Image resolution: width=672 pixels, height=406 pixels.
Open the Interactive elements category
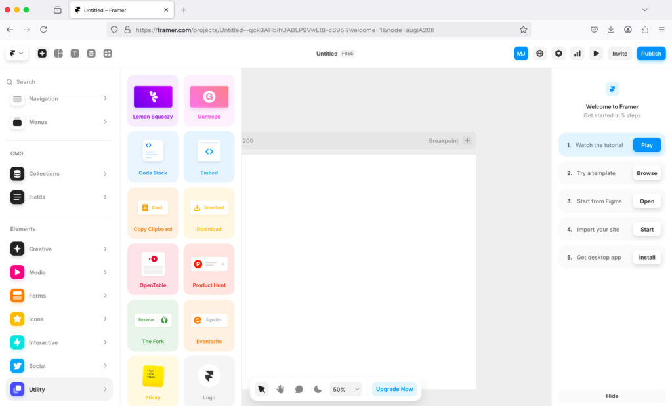tap(59, 342)
